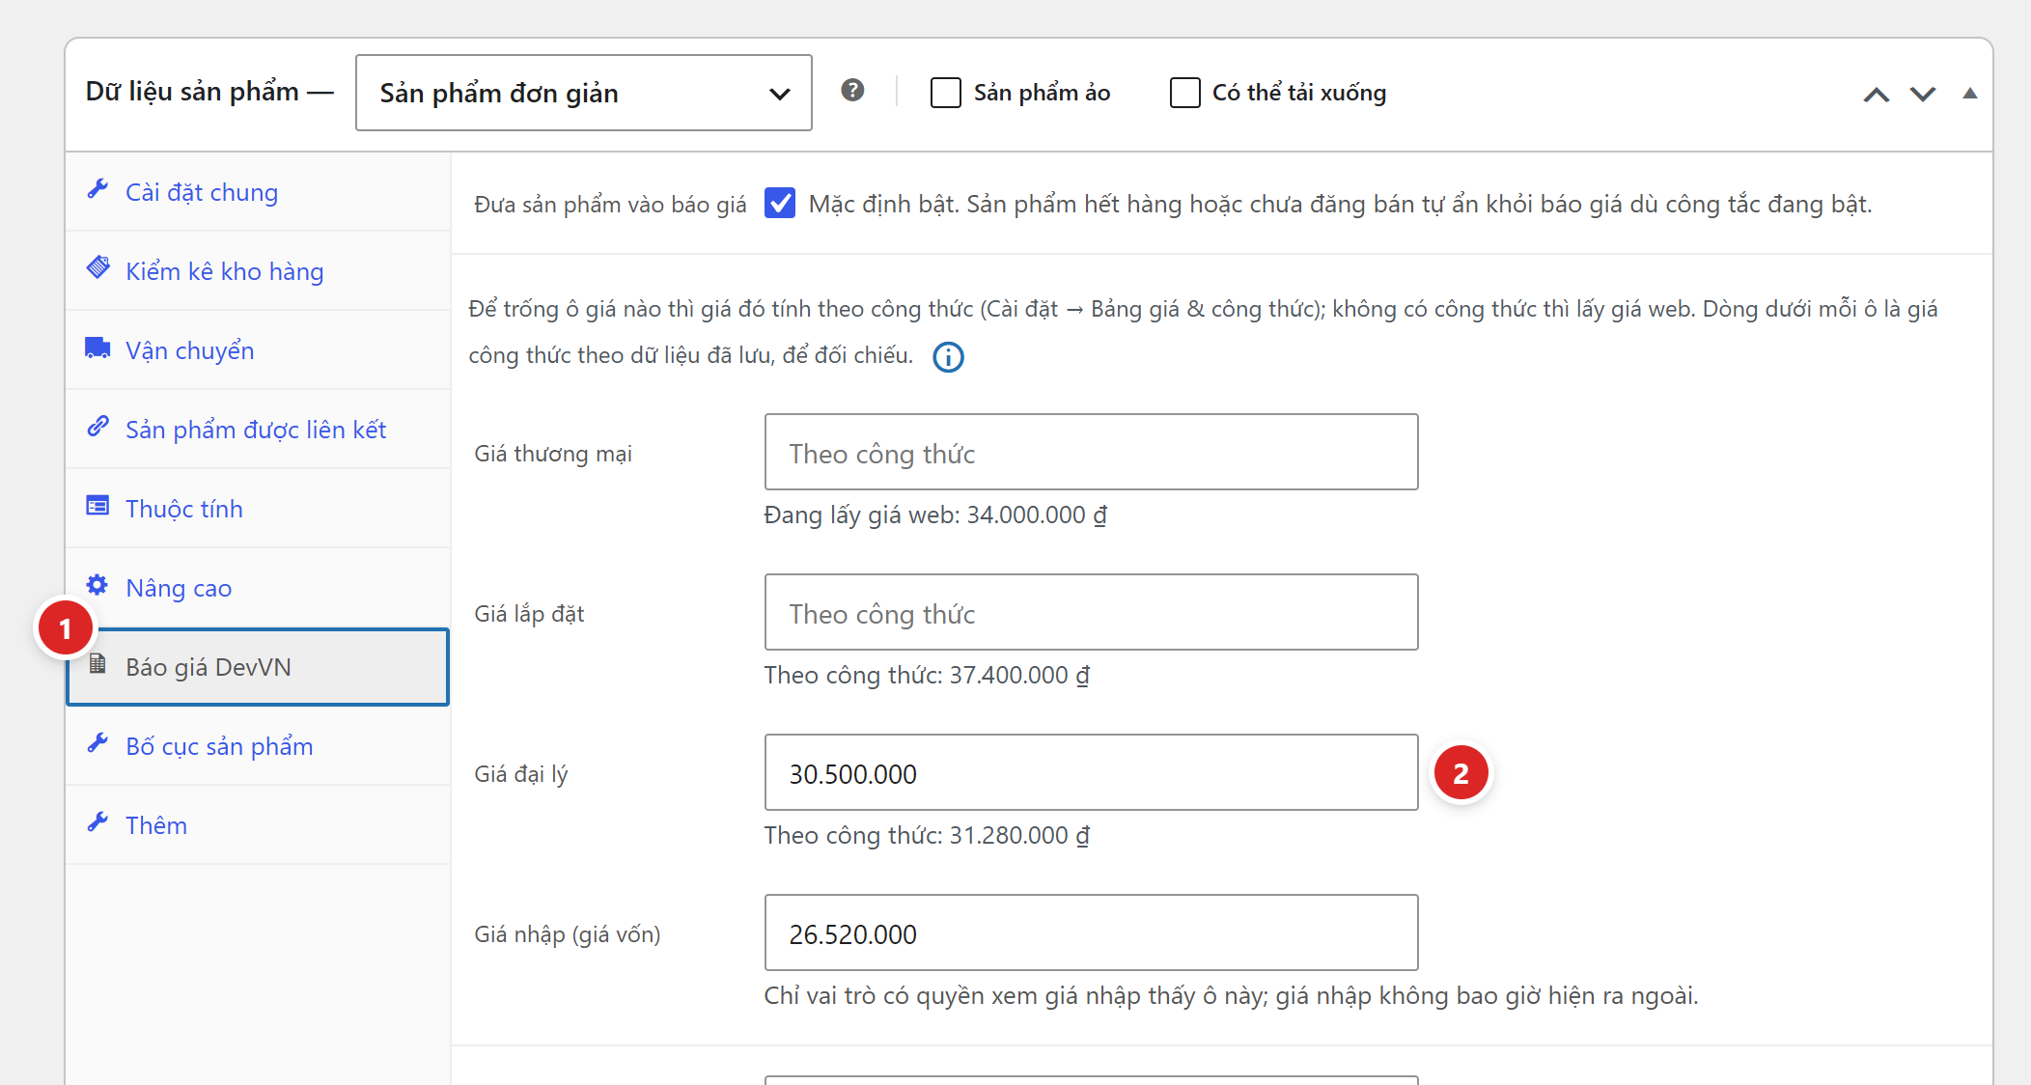Go to Sản phẩm được liên kết tab

point(258,430)
